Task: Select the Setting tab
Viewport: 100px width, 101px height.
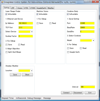Action: click(7, 8)
